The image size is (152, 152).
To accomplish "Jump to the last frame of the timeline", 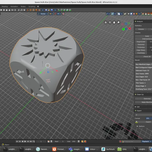I will [x=31, y=141].
